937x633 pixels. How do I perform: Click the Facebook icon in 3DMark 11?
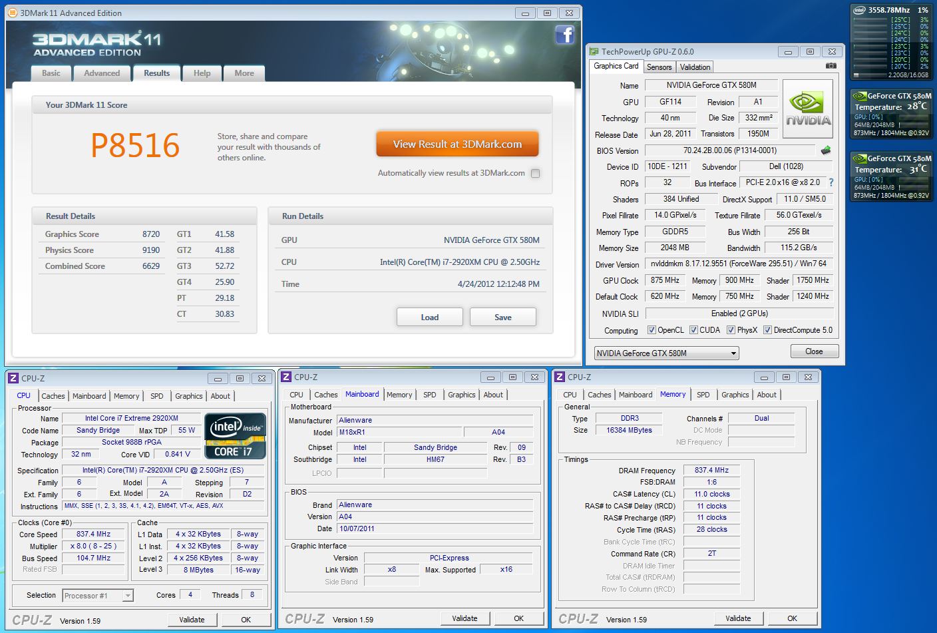pyautogui.click(x=564, y=35)
